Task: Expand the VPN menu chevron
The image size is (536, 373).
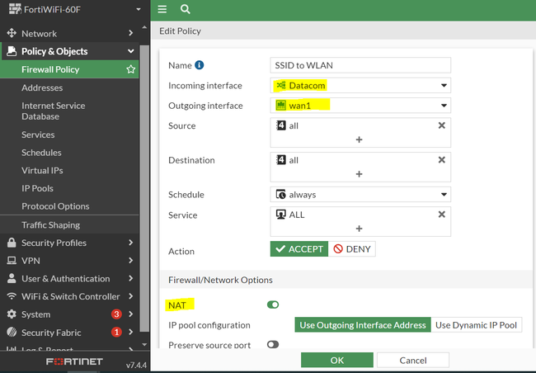Action: 130,261
